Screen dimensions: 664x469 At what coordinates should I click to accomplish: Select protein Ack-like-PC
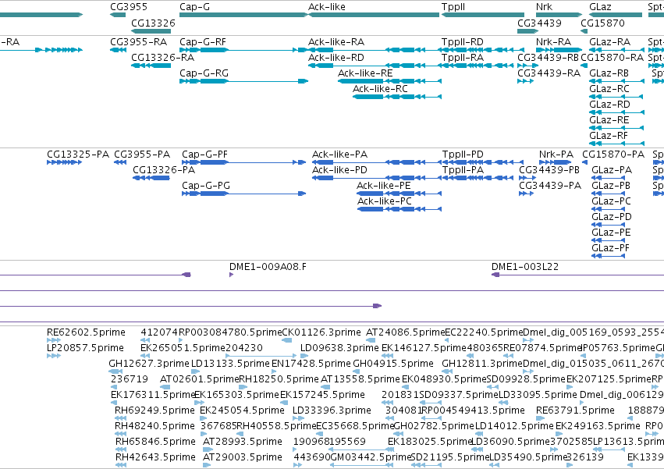tap(399, 209)
